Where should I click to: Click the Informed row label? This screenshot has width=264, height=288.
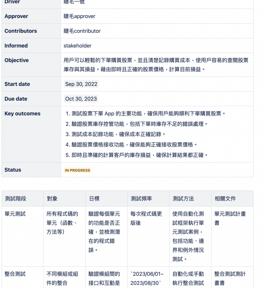click(16, 46)
